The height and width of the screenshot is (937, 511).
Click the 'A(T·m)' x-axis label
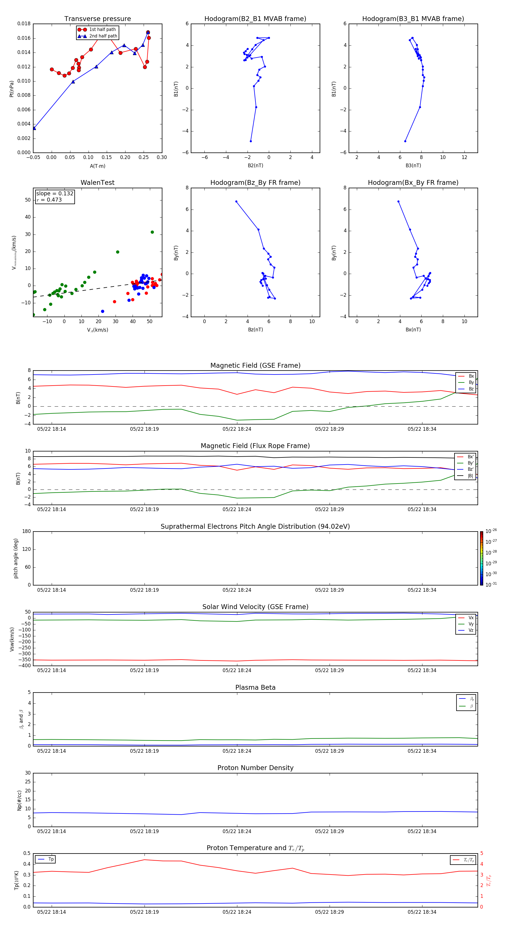coord(97,166)
